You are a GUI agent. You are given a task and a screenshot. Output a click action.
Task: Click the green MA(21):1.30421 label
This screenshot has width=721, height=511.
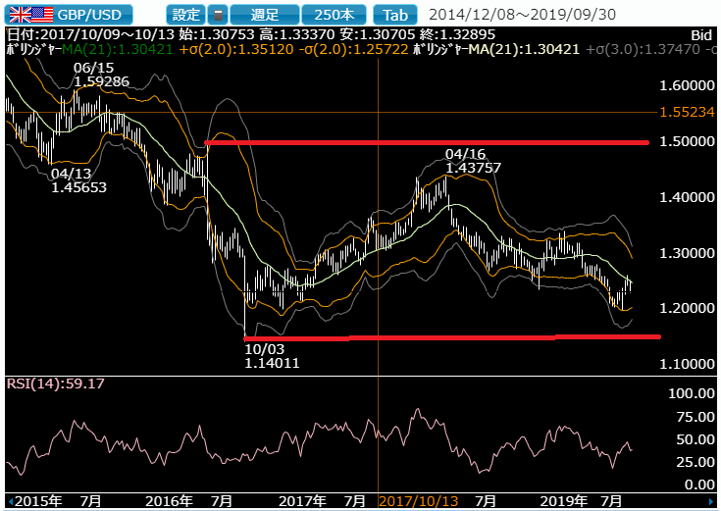pyautogui.click(x=118, y=49)
